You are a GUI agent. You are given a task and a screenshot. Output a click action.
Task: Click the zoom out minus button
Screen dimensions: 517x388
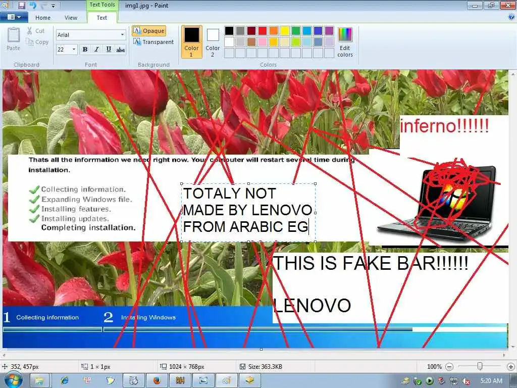point(449,367)
